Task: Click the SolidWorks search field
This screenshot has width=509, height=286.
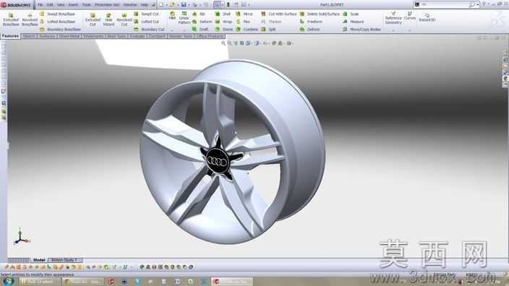Action: tap(445, 4)
